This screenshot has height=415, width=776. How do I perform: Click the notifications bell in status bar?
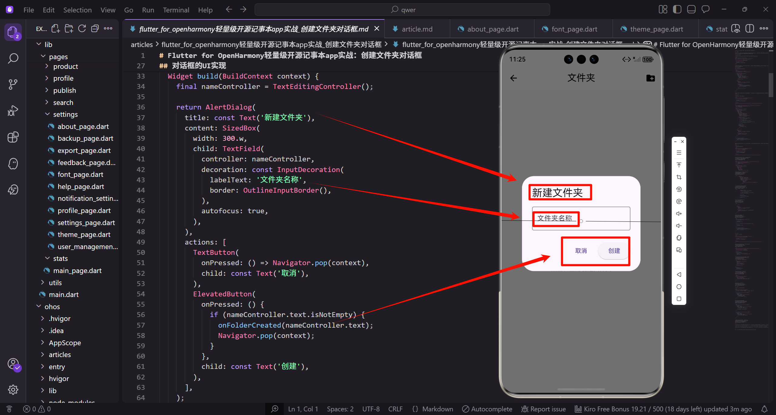[x=764, y=409]
